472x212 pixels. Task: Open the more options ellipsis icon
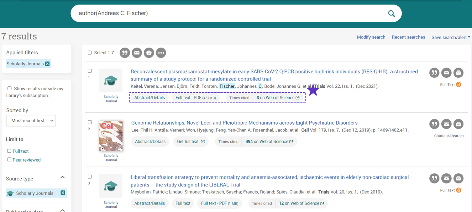click(x=161, y=53)
